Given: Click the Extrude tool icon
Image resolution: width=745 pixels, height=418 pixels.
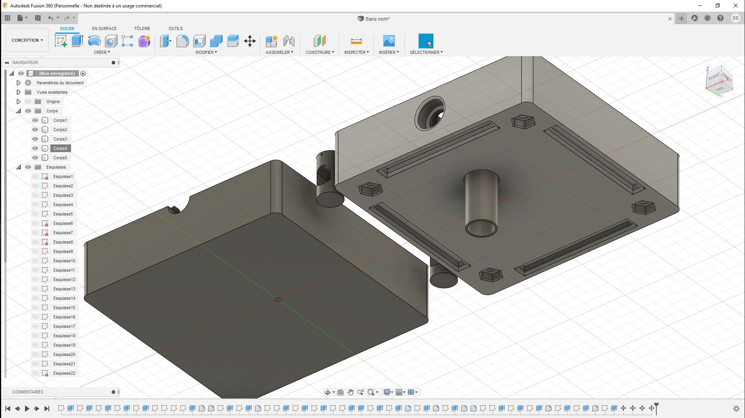Looking at the screenshot, I should (x=77, y=41).
